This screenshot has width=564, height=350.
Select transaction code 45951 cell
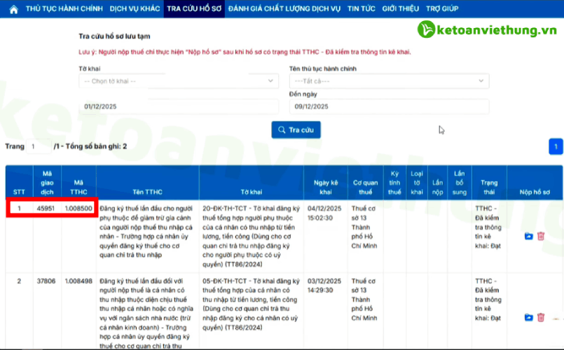[x=46, y=209]
